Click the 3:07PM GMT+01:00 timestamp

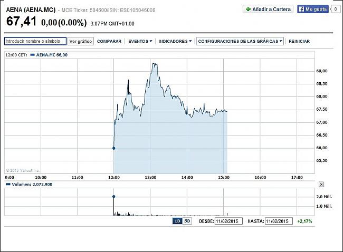point(112,24)
